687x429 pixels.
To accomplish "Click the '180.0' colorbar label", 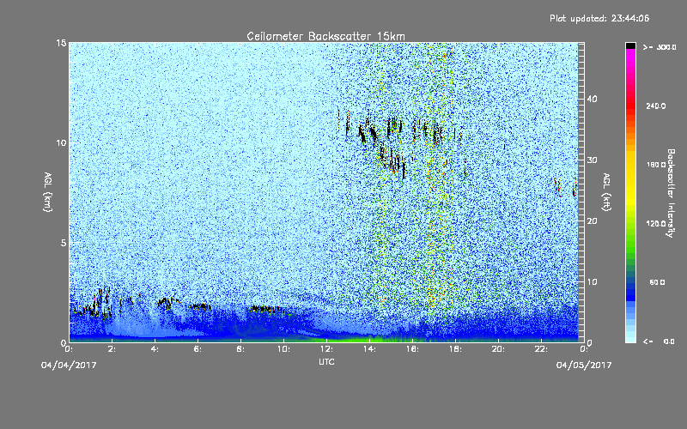I will click(656, 165).
